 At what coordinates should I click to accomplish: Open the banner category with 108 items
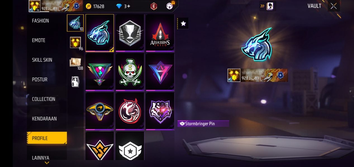pyautogui.click(x=75, y=63)
